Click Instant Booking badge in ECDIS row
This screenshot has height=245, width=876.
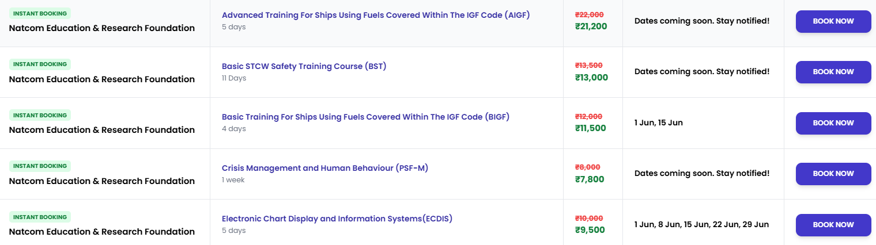coord(40,217)
